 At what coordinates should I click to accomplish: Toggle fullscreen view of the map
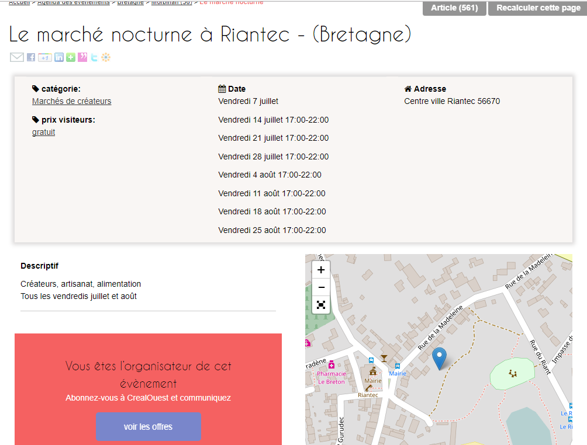tap(321, 305)
